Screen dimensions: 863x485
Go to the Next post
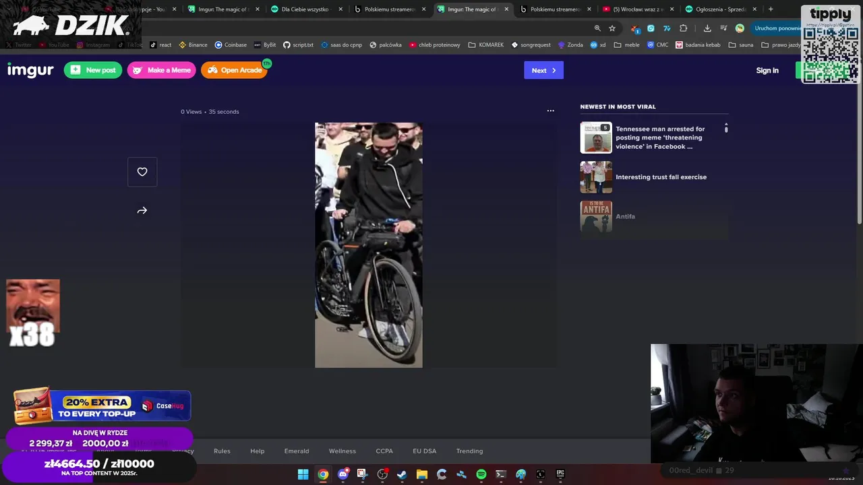tap(543, 70)
